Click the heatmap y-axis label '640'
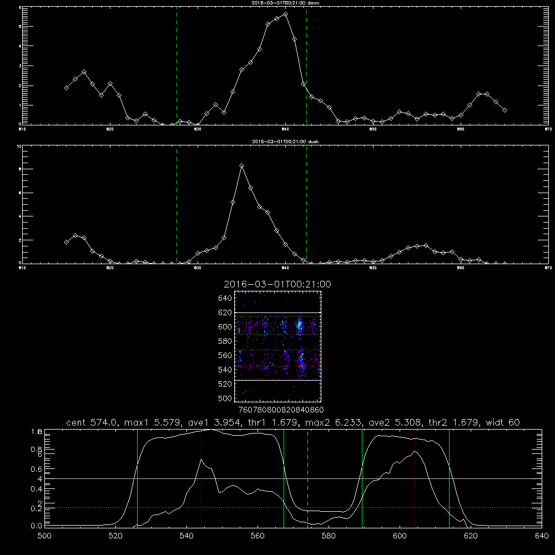This screenshot has height=555, width=555. [x=225, y=299]
